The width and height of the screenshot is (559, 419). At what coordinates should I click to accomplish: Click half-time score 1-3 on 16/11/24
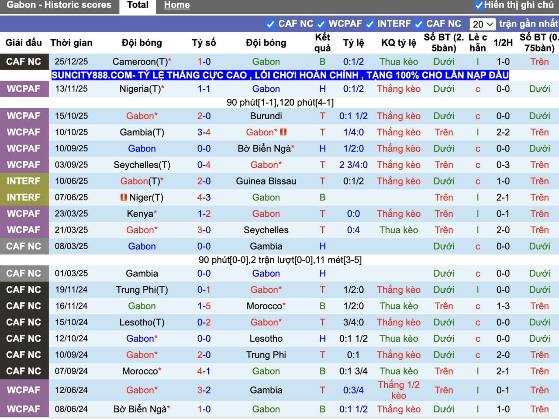503,306
